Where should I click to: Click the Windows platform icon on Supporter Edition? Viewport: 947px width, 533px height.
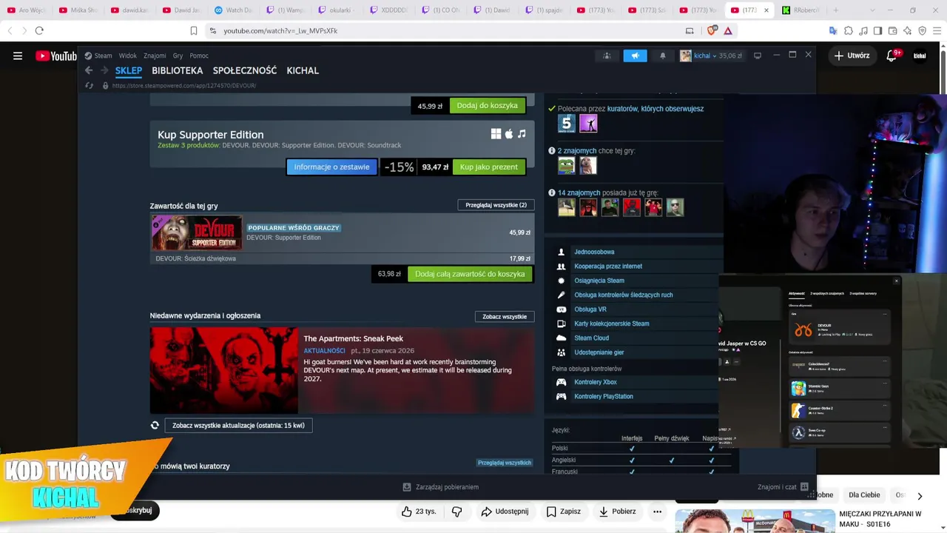[x=496, y=134]
